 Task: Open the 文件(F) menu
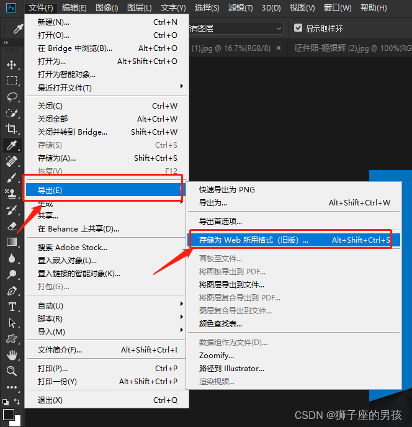(41, 7)
